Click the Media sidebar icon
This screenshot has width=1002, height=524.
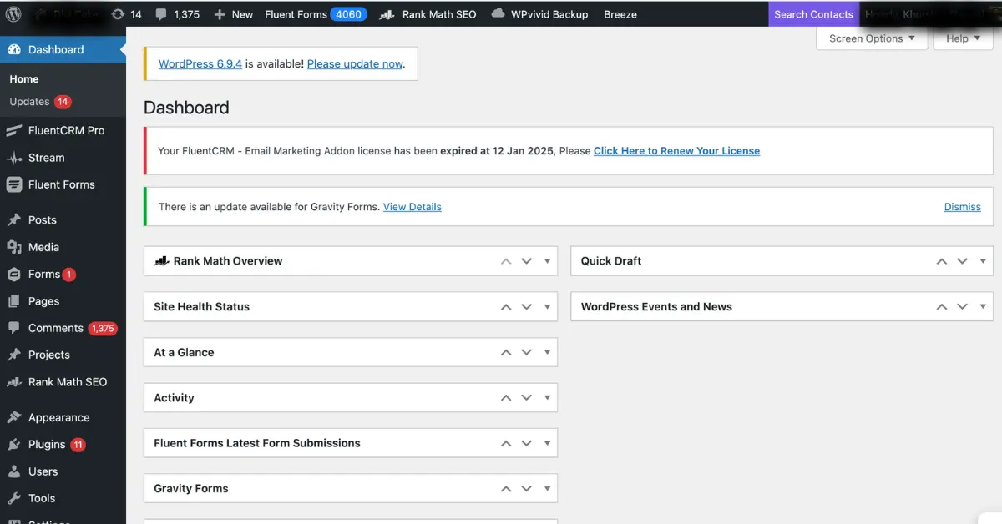[x=14, y=247]
